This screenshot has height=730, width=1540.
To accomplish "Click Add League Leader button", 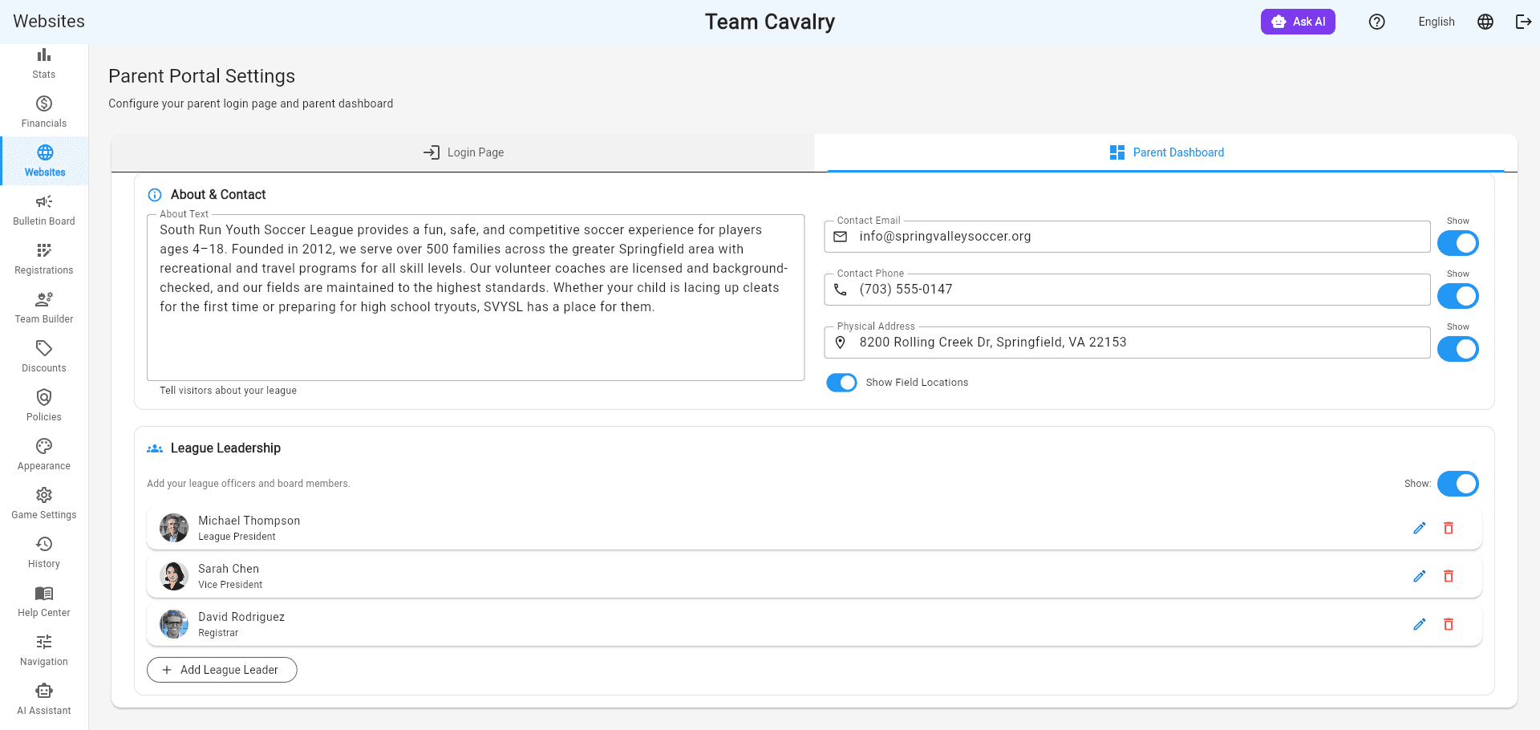I will [222, 670].
